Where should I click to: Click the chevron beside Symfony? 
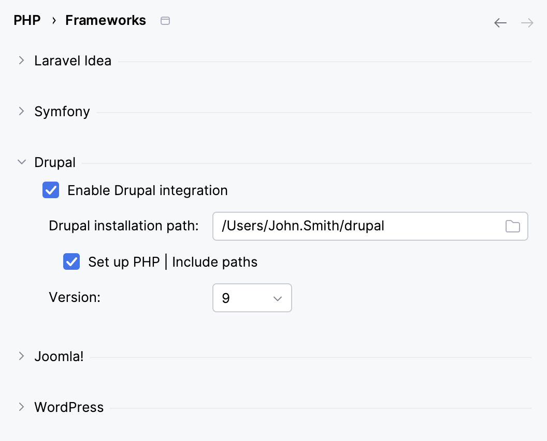pyautogui.click(x=21, y=111)
